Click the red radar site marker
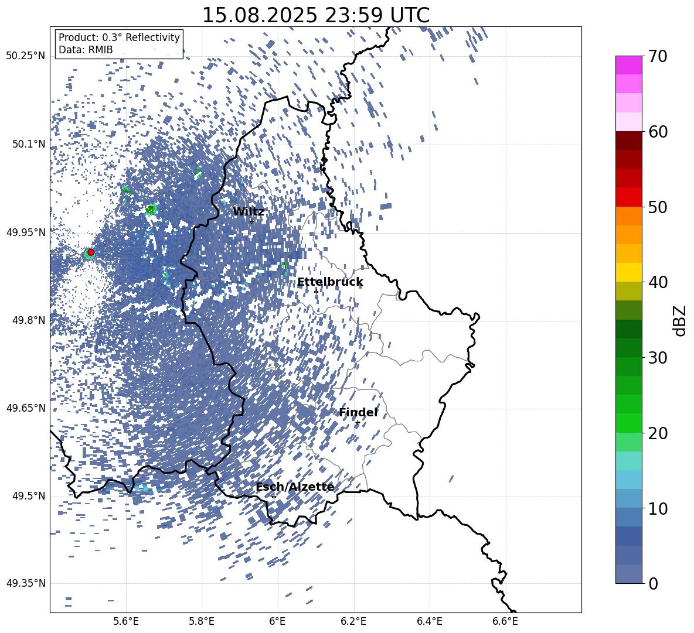The width and height of the screenshot is (694, 633). click(x=91, y=252)
